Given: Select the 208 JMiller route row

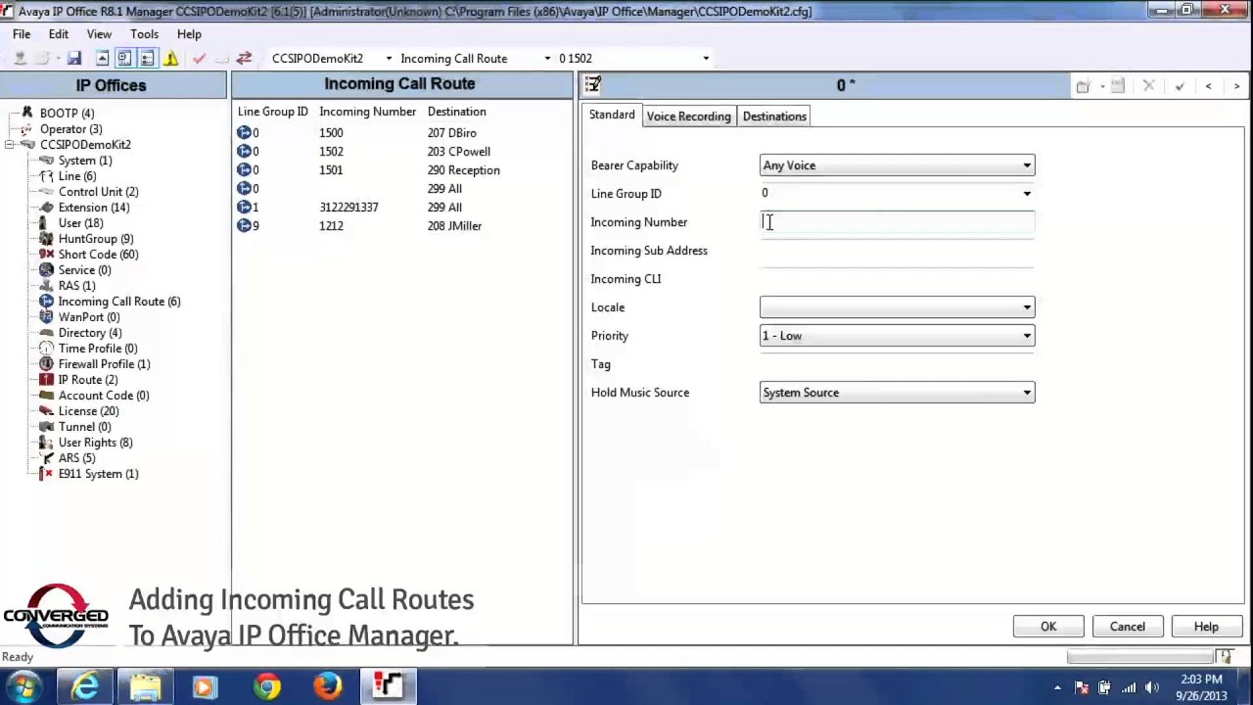Looking at the screenshot, I should [402, 226].
